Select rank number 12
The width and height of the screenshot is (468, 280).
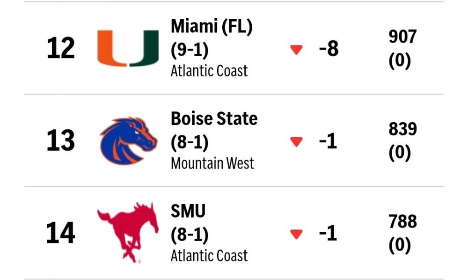pyautogui.click(x=61, y=49)
